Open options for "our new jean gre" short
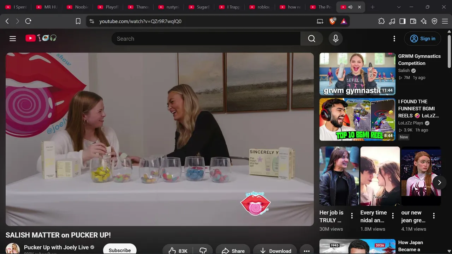 point(434,216)
